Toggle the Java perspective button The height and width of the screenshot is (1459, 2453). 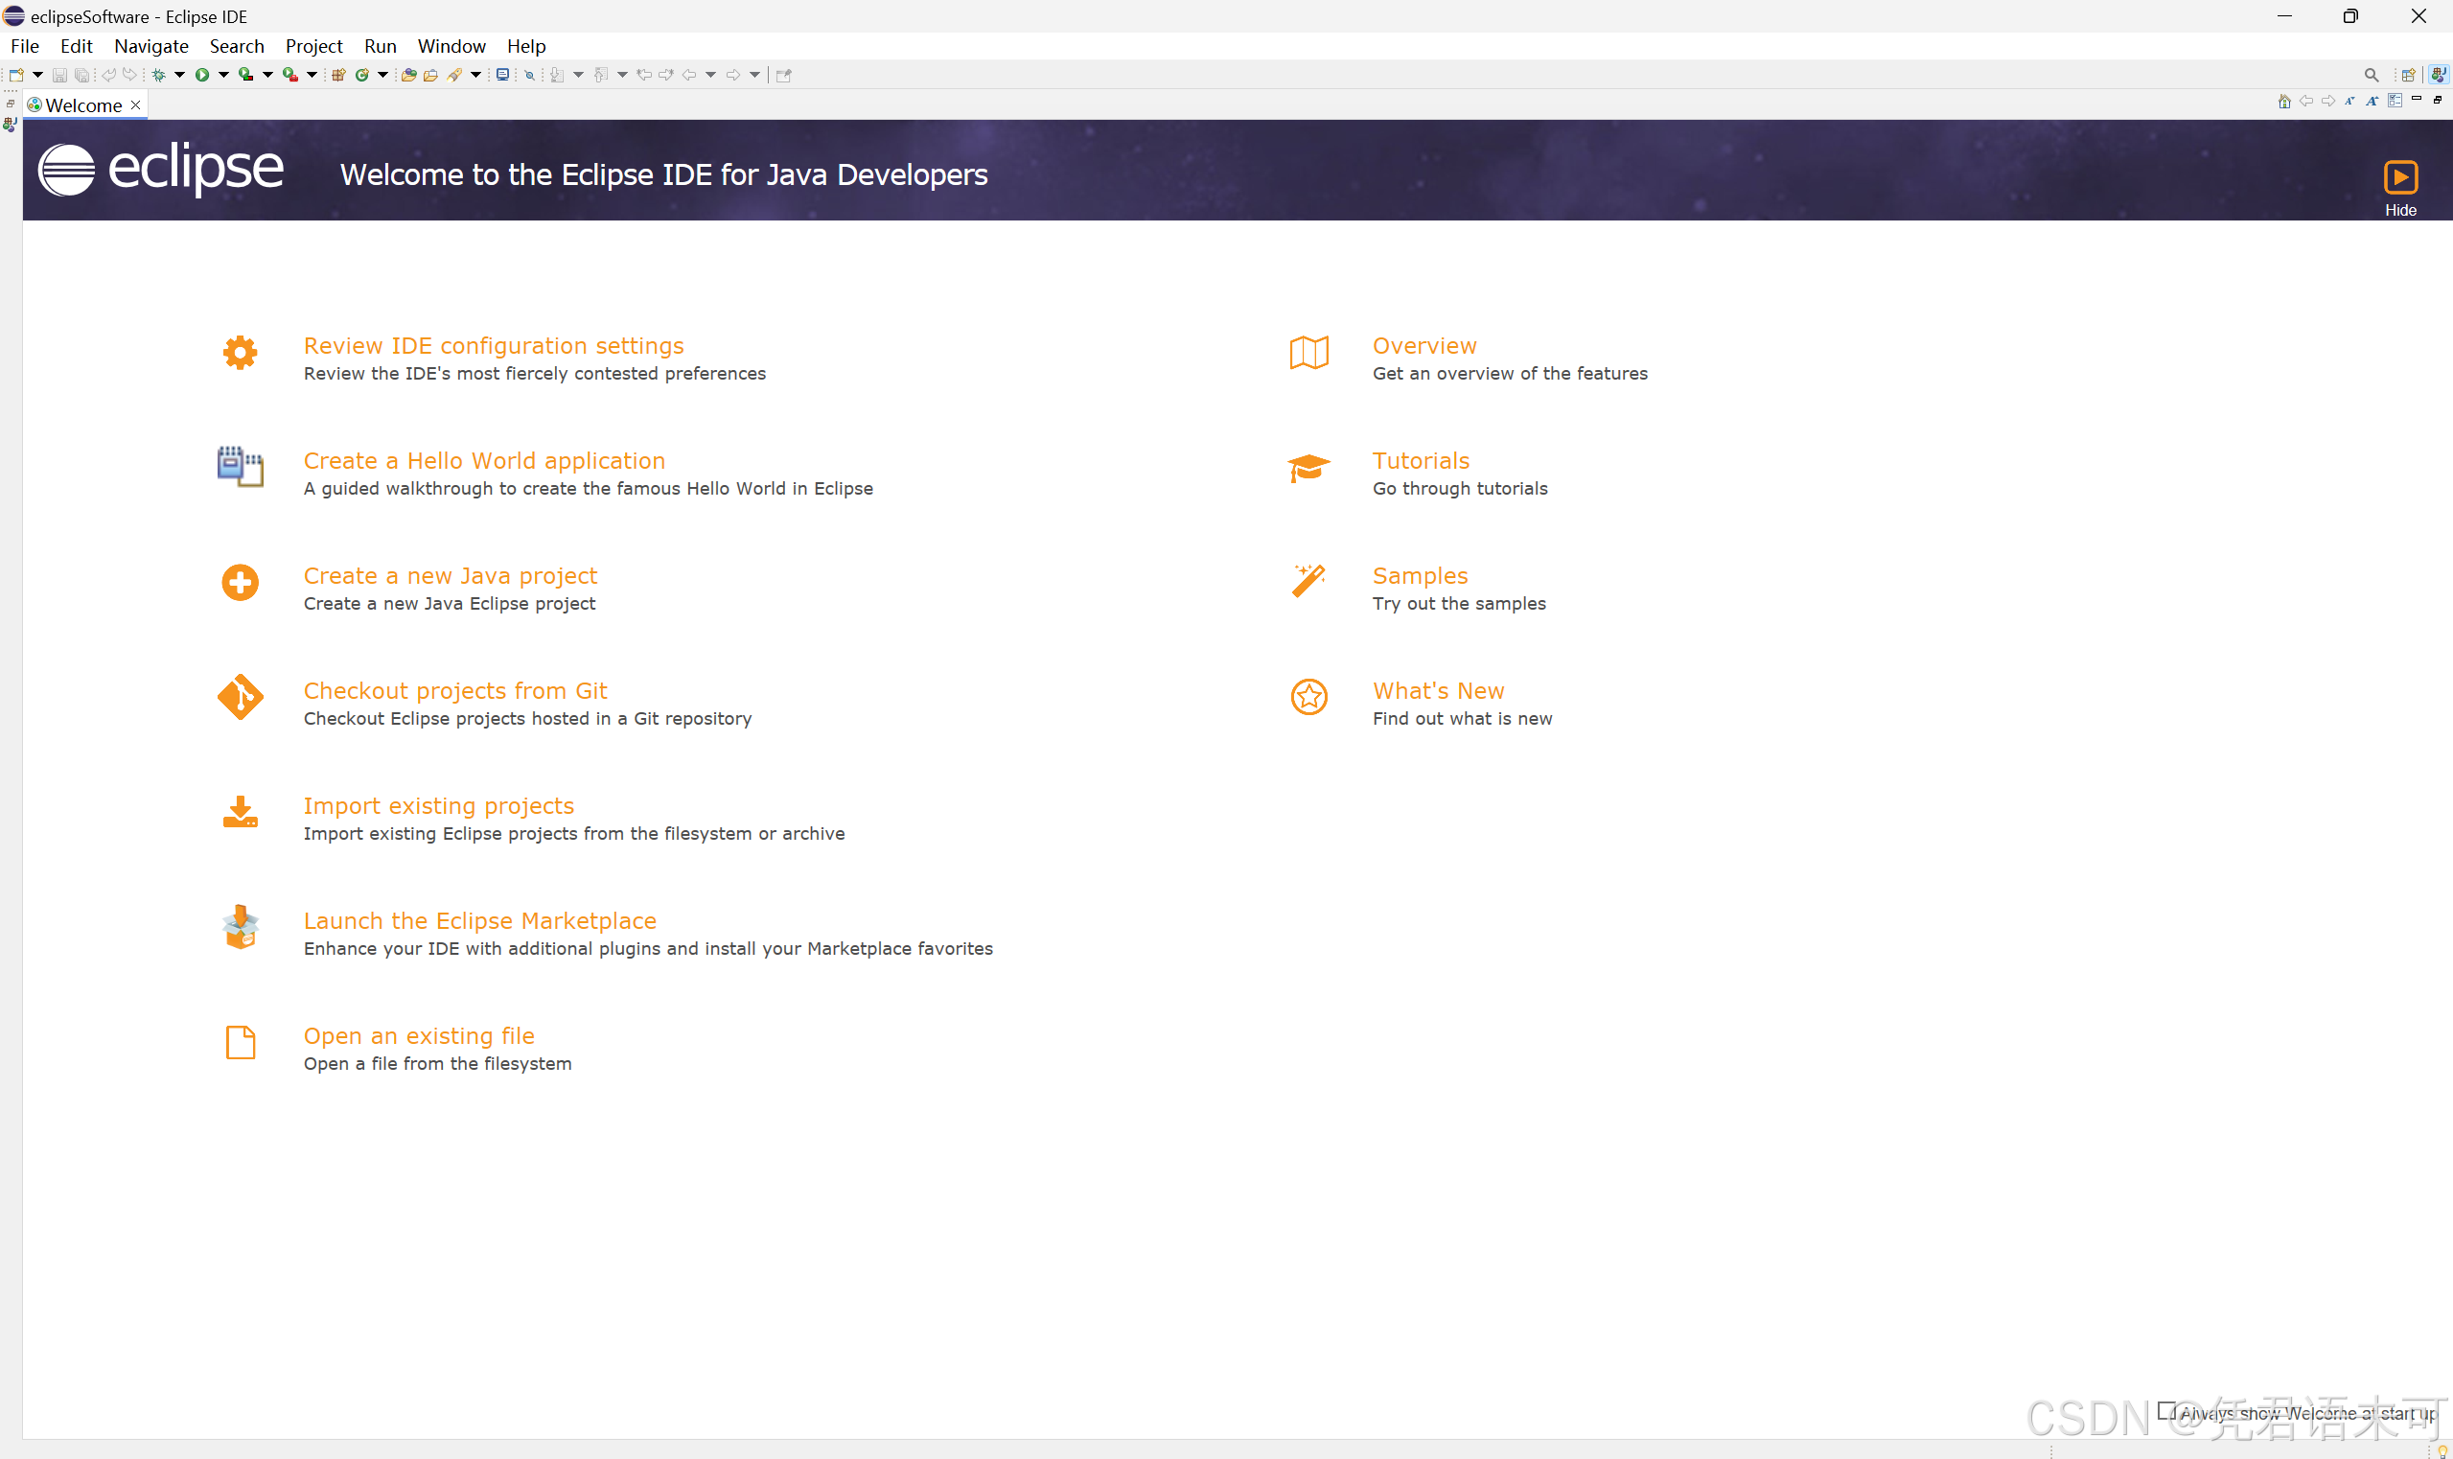(2439, 75)
